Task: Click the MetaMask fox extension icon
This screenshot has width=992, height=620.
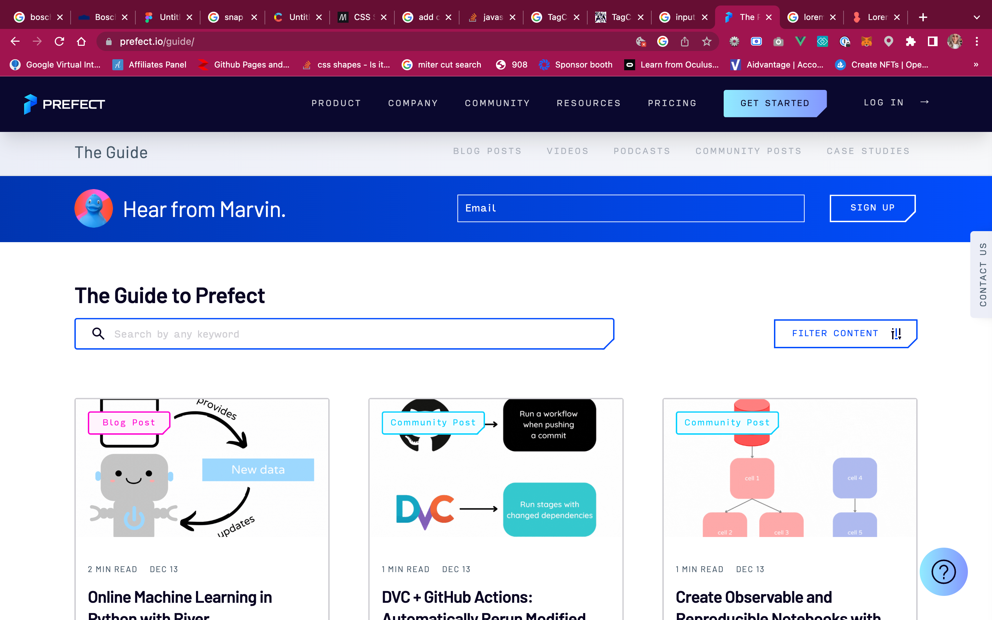Action: [866, 41]
